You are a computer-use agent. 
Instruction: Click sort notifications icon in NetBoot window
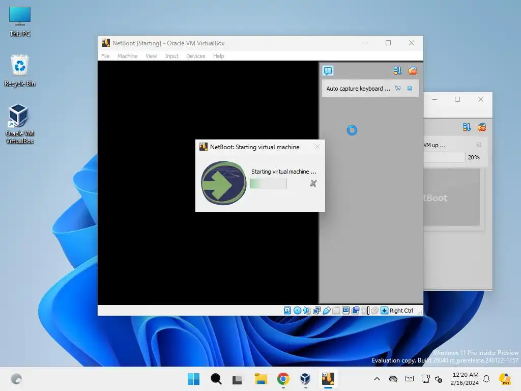(x=397, y=70)
